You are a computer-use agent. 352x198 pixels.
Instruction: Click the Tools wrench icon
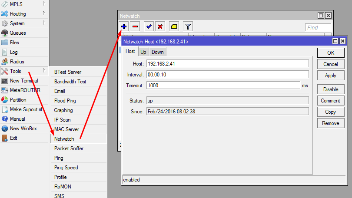pyautogui.click(x=4, y=71)
